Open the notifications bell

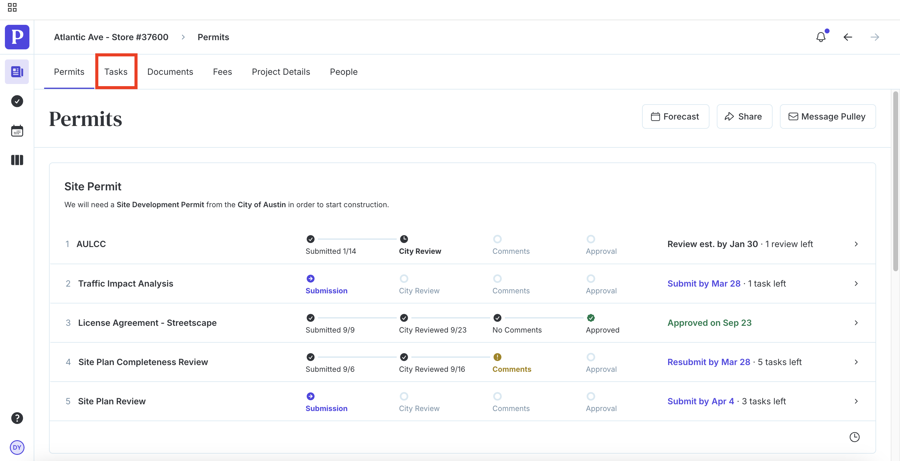[x=821, y=37]
